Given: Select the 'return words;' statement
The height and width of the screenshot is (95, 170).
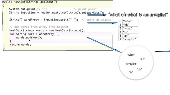Looking at the screenshot, I should coord(20,45).
